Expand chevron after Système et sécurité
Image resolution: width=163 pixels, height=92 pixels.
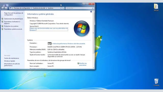46,8
